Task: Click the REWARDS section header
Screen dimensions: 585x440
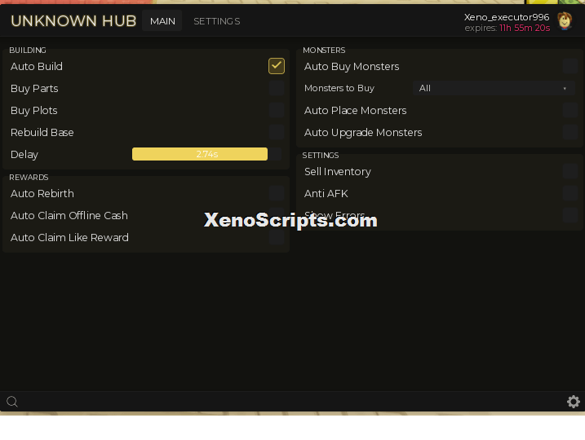Action: 29,178
